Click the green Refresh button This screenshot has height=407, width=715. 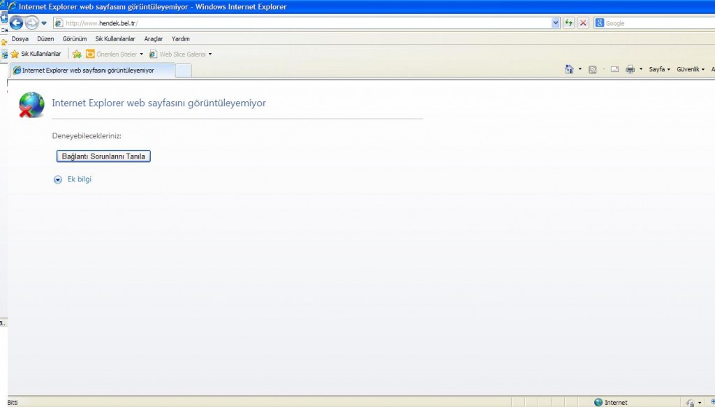coord(568,23)
